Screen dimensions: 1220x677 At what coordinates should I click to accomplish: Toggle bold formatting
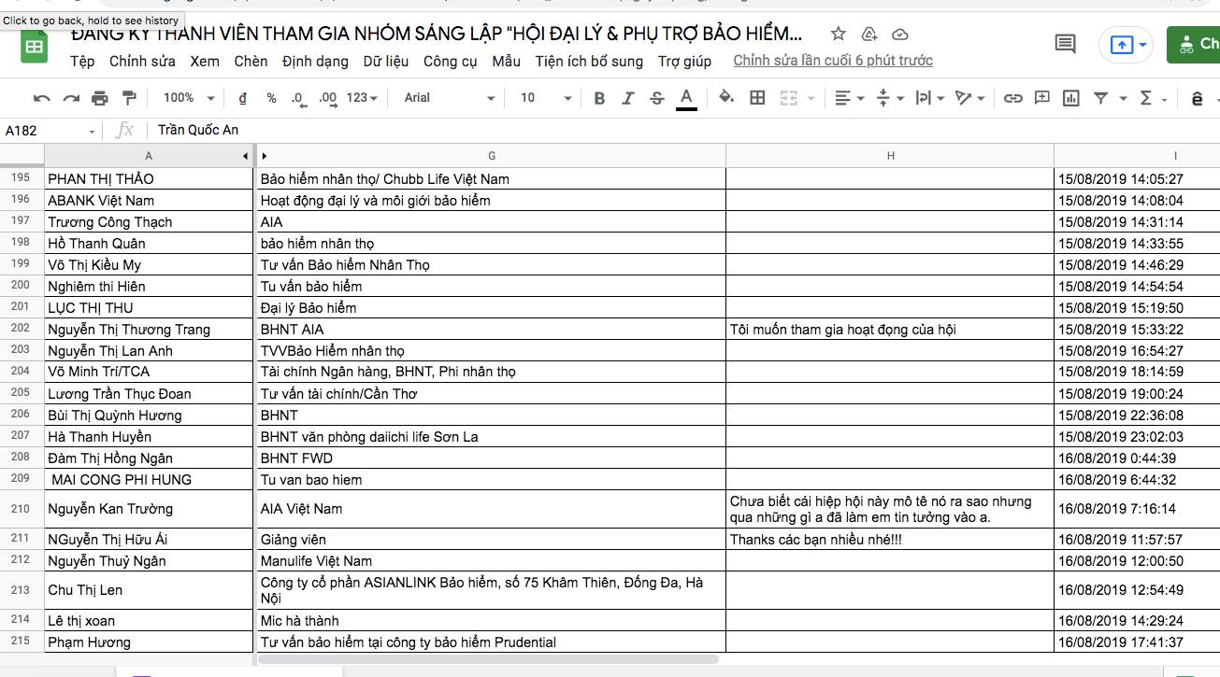coord(599,98)
